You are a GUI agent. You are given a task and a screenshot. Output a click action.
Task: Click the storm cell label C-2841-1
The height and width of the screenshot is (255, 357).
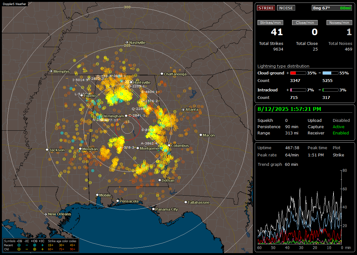[x=137, y=116]
